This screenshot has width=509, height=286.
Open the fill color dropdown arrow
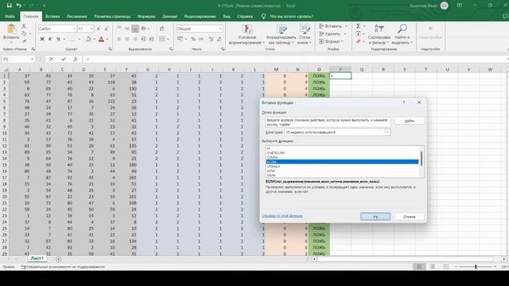[94, 39]
